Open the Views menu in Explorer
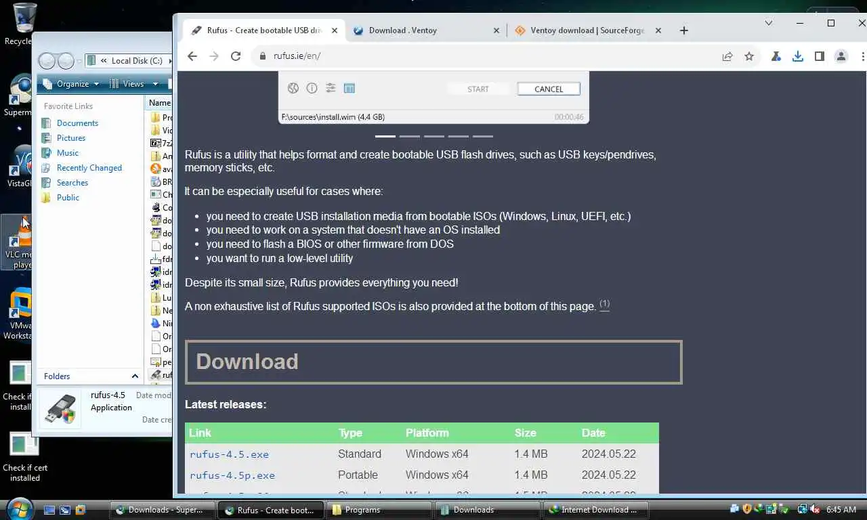This screenshot has width=867, height=520. pos(133,84)
